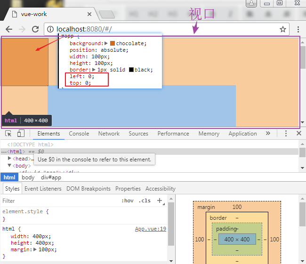Open the Application panel tab
Image resolution: width=306 pixels, height=264 pixels.
coord(242,134)
